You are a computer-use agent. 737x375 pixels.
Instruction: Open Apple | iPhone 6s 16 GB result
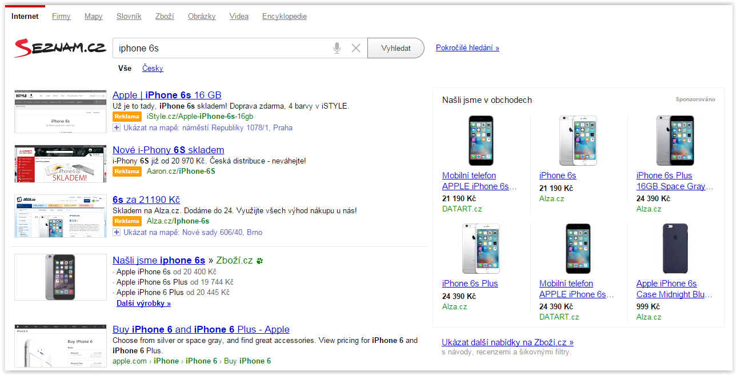(x=167, y=95)
